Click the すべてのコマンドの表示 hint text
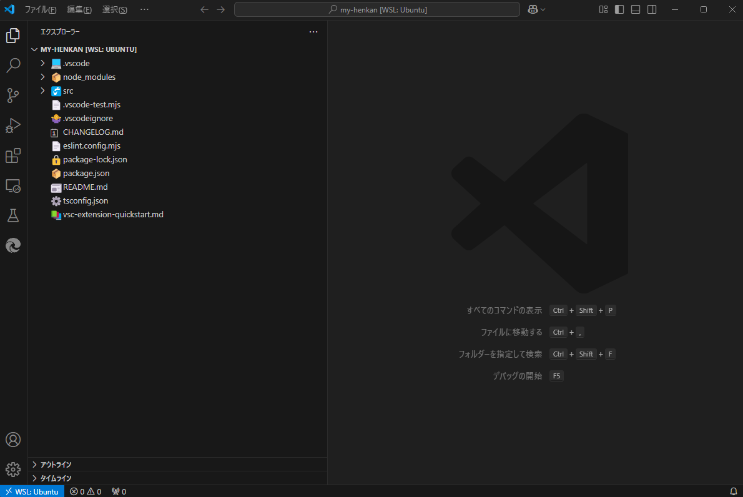 [x=504, y=310]
